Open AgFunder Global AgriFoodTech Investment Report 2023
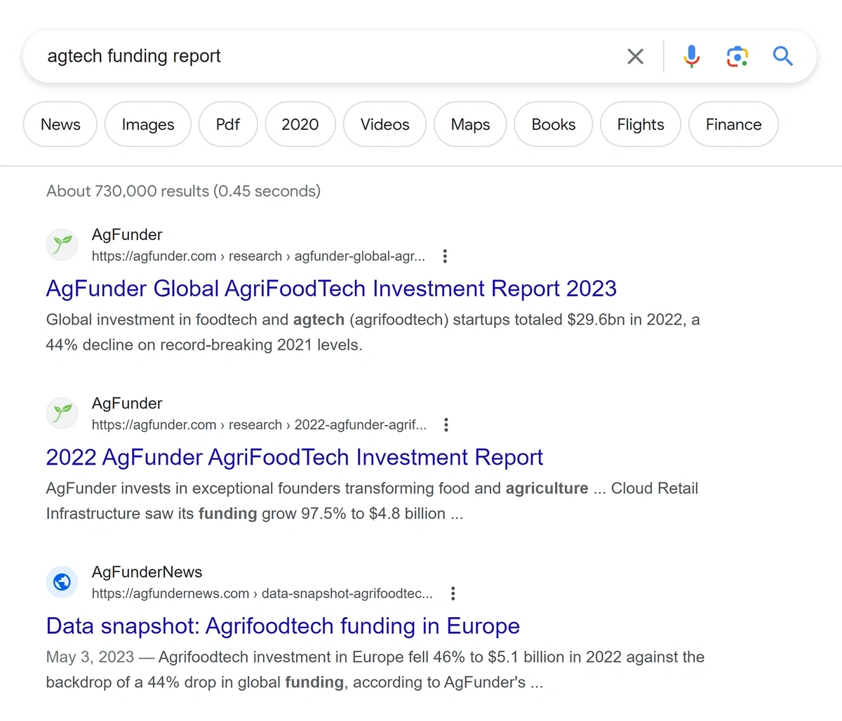 click(331, 289)
